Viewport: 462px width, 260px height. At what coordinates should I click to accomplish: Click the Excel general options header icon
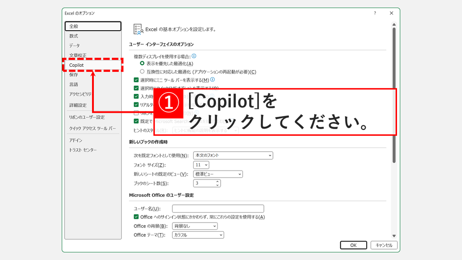point(138,29)
